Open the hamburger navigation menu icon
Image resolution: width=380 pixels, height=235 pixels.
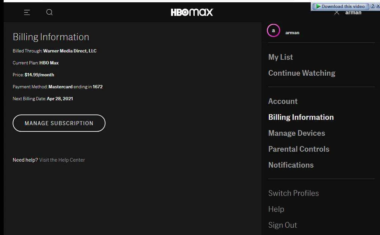click(x=27, y=12)
